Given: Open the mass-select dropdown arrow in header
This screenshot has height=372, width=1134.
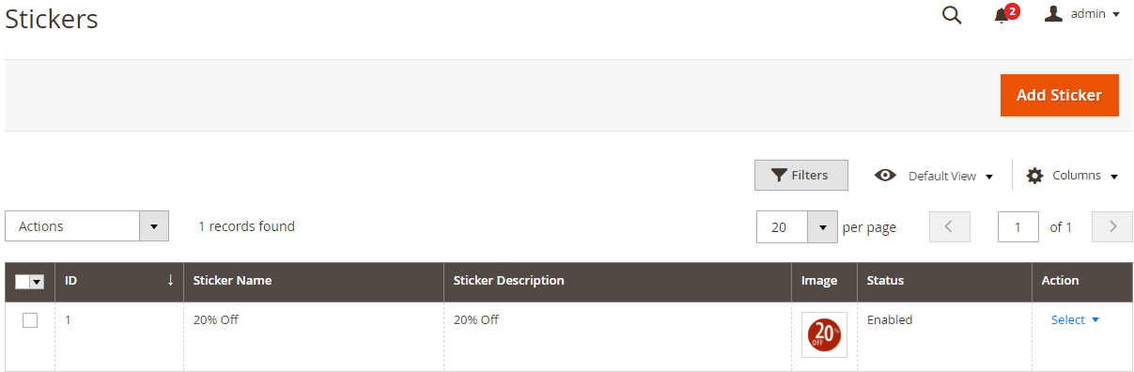Looking at the screenshot, I should click(38, 282).
